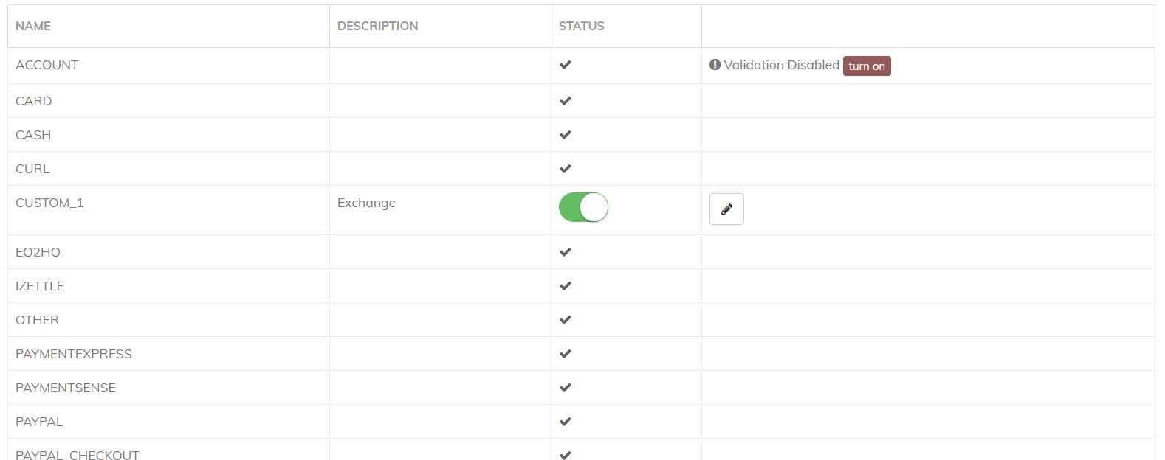The width and height of the screenshot is (1165, 460).
Task: Click the Validation Disabled warning icon
Action: point(715,65)
